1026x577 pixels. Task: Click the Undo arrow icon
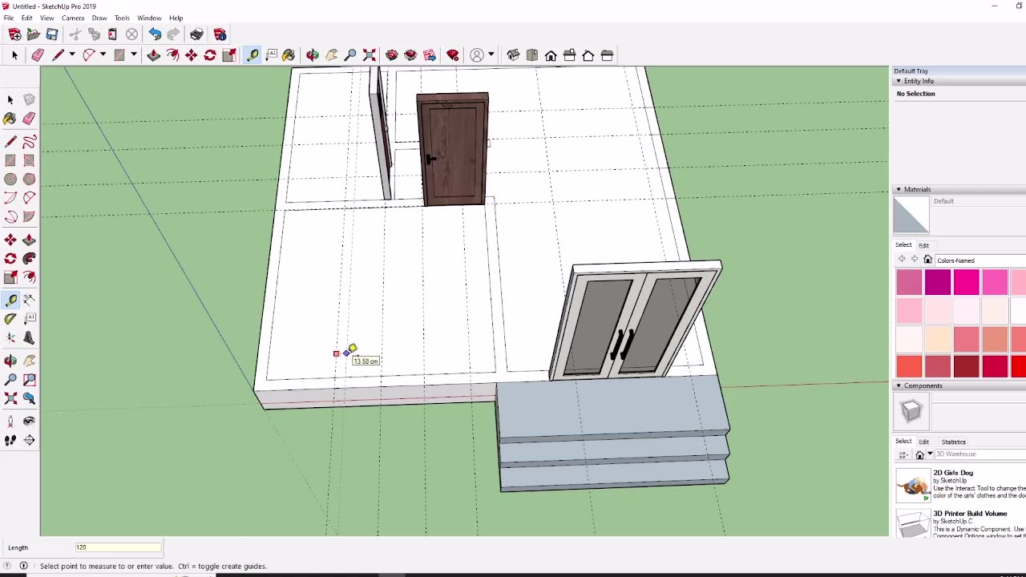(x=155, y=34)
